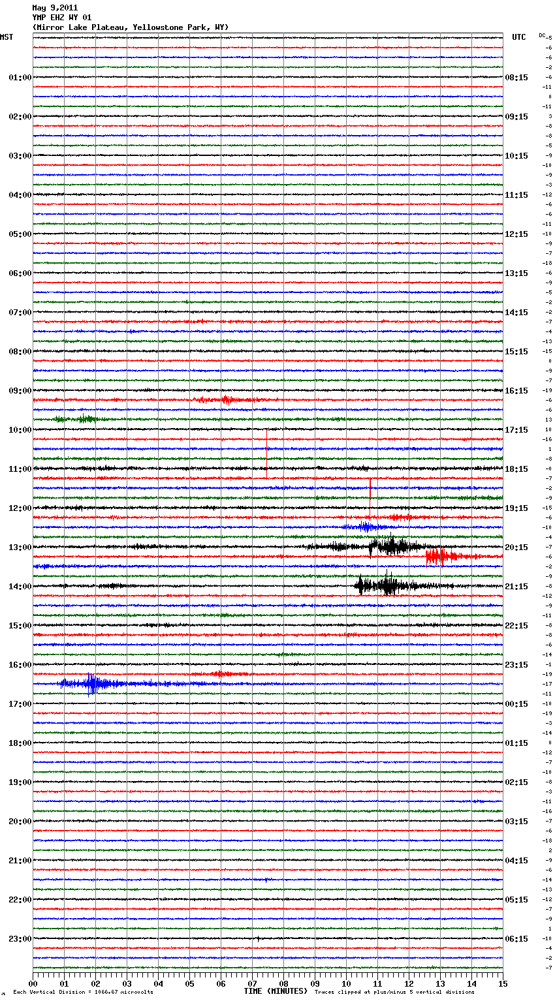This screenshot has width=555, height=1001.
Task: Click the vertical division microvolts note
Action: tap(83, 993)
